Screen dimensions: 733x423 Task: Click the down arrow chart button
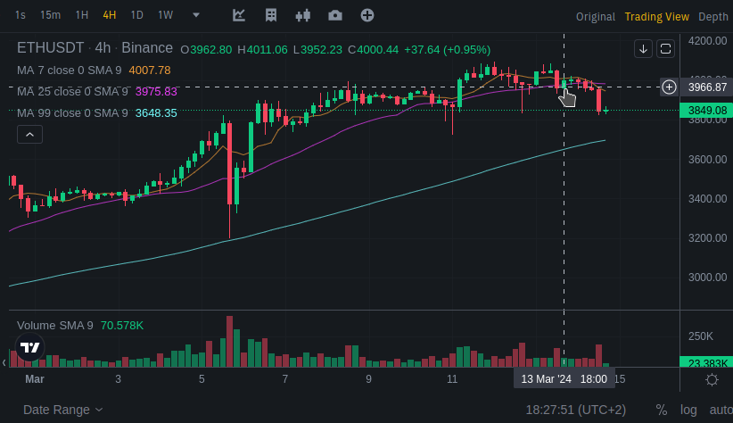(643, 49)
